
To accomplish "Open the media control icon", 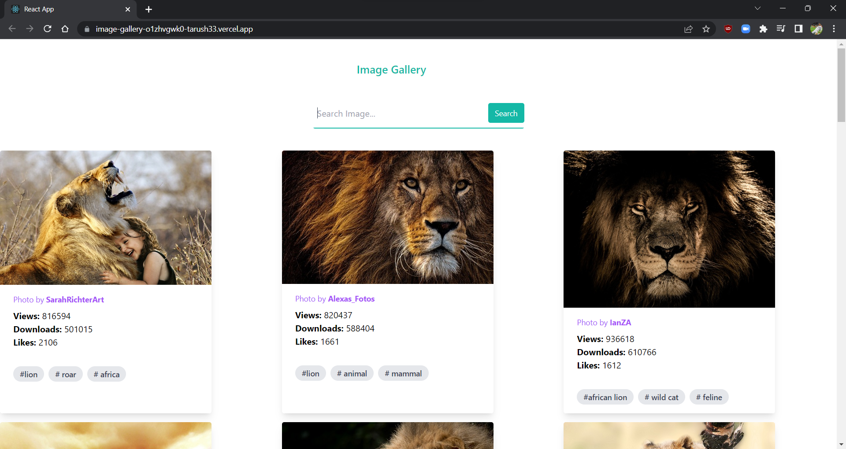I will click(x=781, y=29).
